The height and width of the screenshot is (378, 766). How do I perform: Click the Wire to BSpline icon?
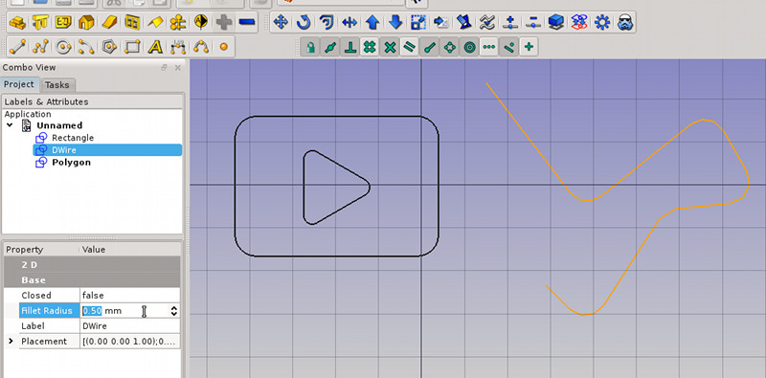[487, 22]
